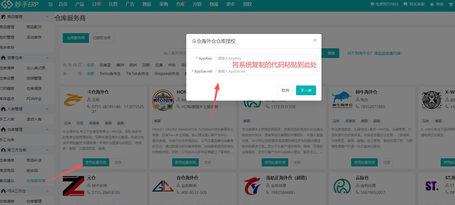
Task: Click 神牛海外仓 bull logo
Action: [342, 100]
